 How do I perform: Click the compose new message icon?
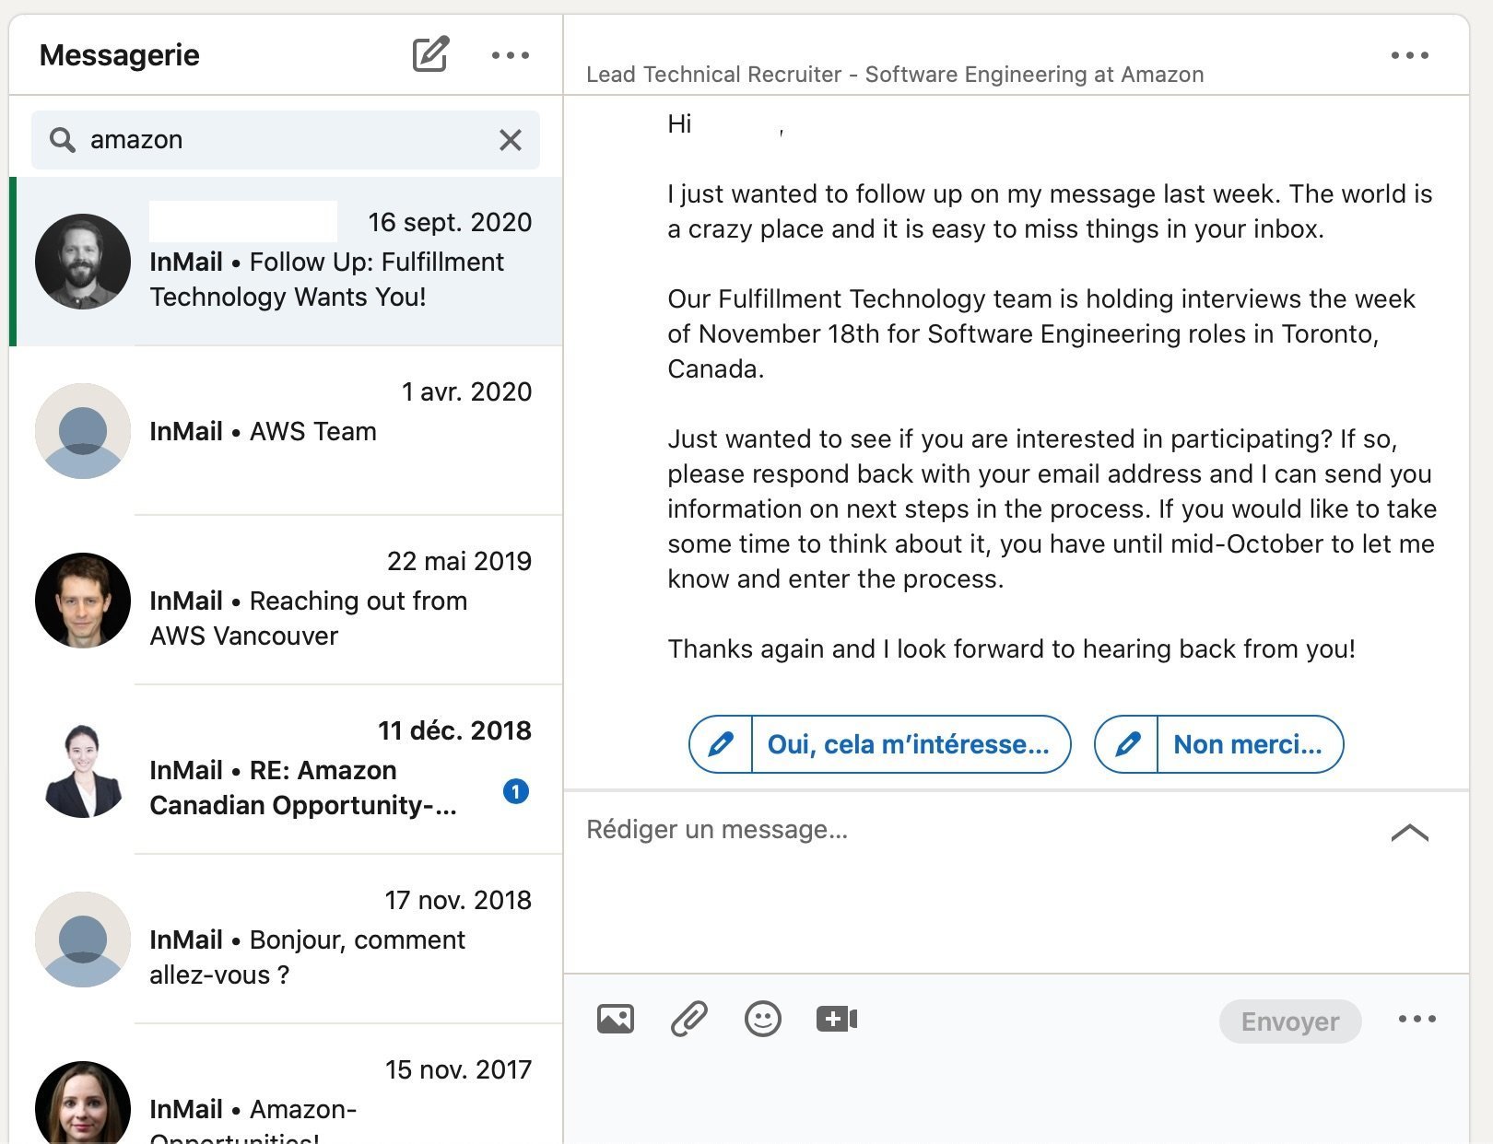(x=430, y=54)
